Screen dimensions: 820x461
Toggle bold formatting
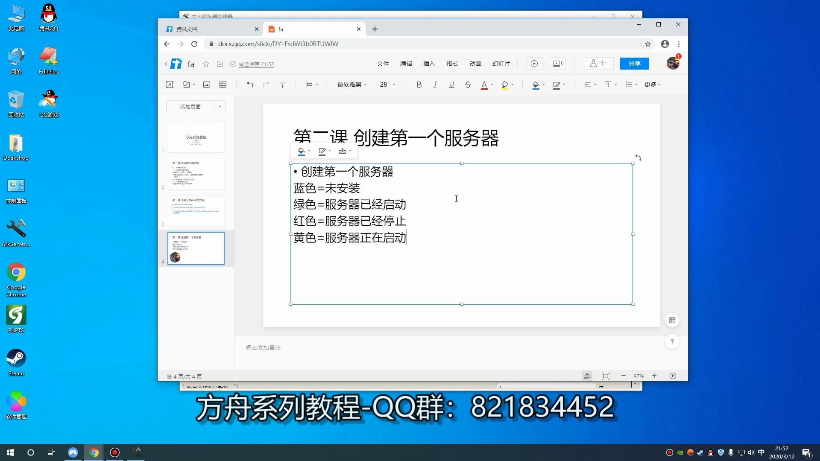tap(419, 85)
